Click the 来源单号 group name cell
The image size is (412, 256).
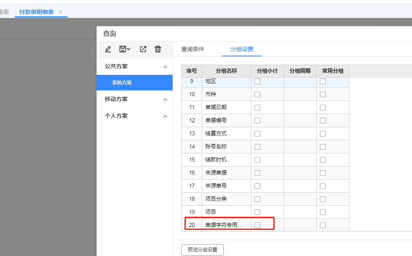(227, 186)
